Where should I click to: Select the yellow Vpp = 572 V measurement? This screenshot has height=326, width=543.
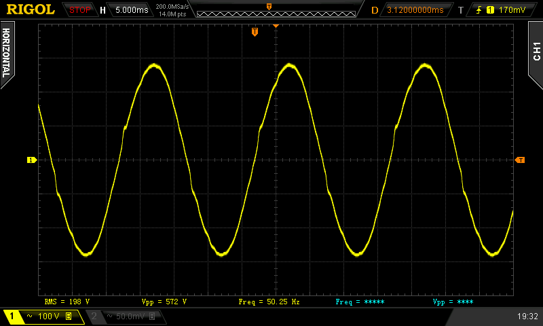[x=164, y=301]
